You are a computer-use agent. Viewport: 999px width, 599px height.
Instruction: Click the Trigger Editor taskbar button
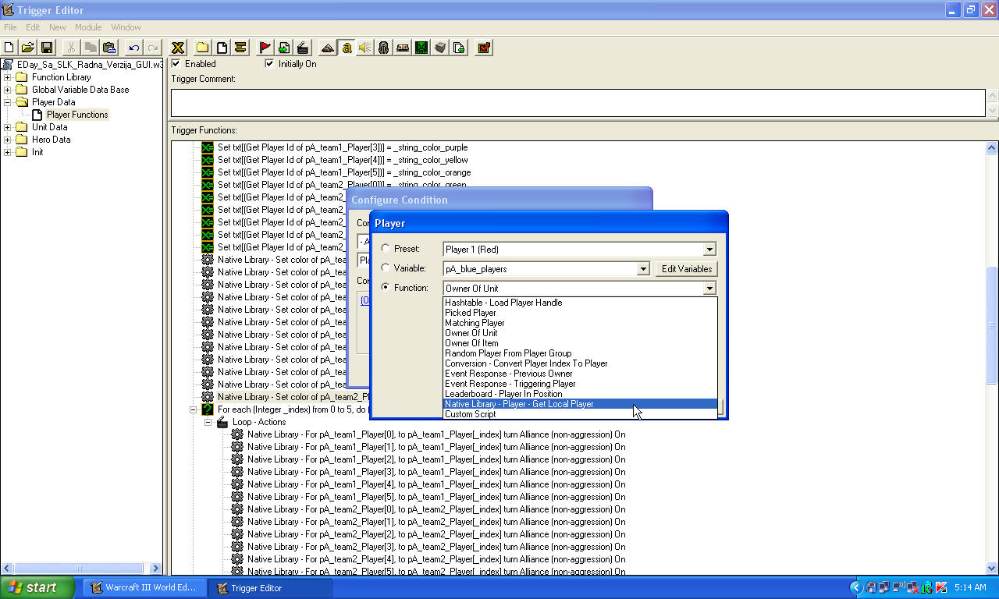click(271, 587)
